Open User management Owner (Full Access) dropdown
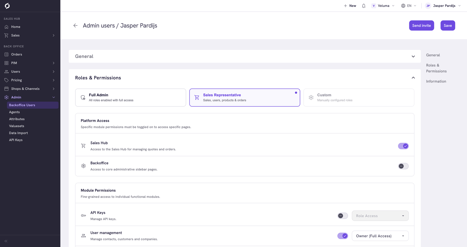 380,236
